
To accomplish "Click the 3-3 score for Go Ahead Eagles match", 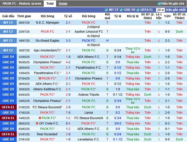I will tap(68, 41).
